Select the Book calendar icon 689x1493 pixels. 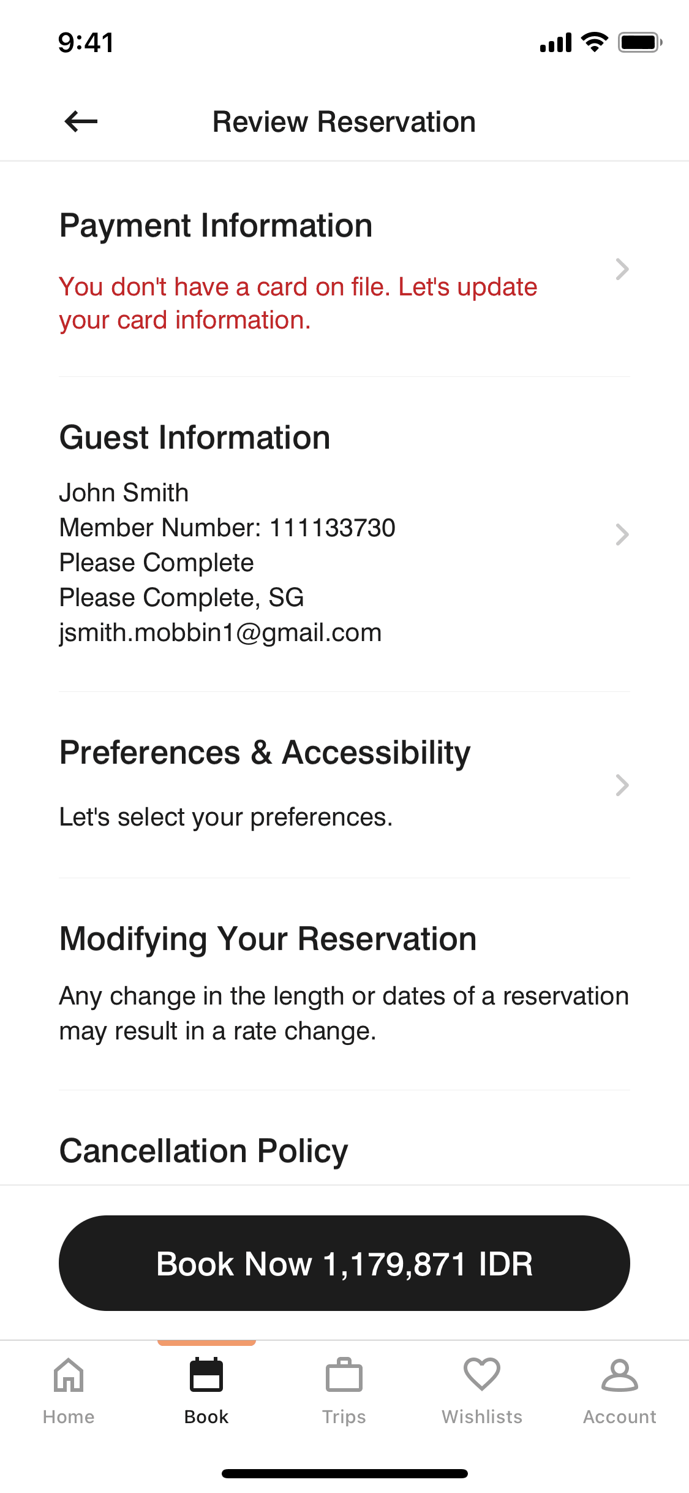tap(206, 1375)
